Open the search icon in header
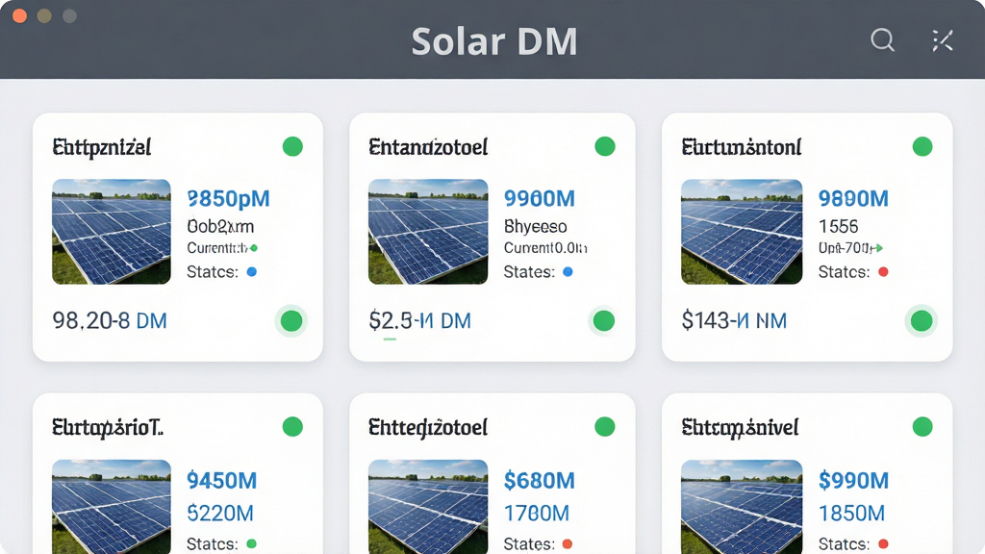The image size is (985, 554). click(x=883, y=40)
